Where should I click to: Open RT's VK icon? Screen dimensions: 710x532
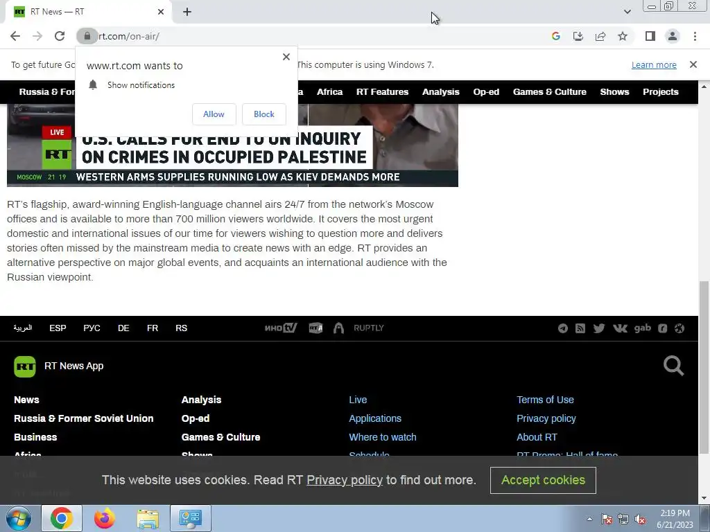pos(620,328)
